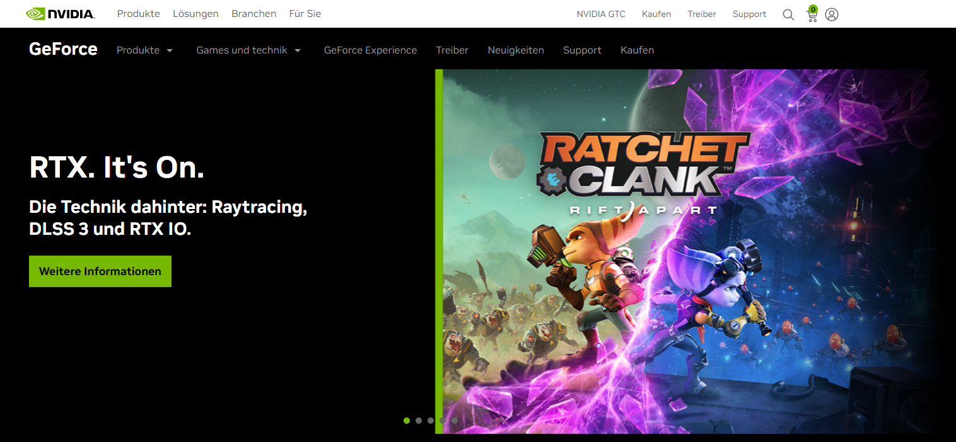The width and height of the screenshot is (956, 442).
Task: Open the user account profile icon
Action: [x=832, y=14]
